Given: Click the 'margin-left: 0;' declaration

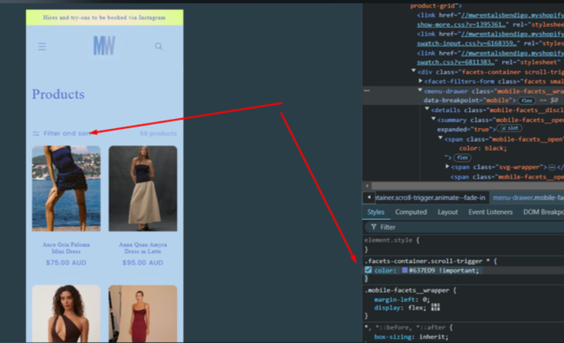Looking at the screenshot, I should 402,299.
